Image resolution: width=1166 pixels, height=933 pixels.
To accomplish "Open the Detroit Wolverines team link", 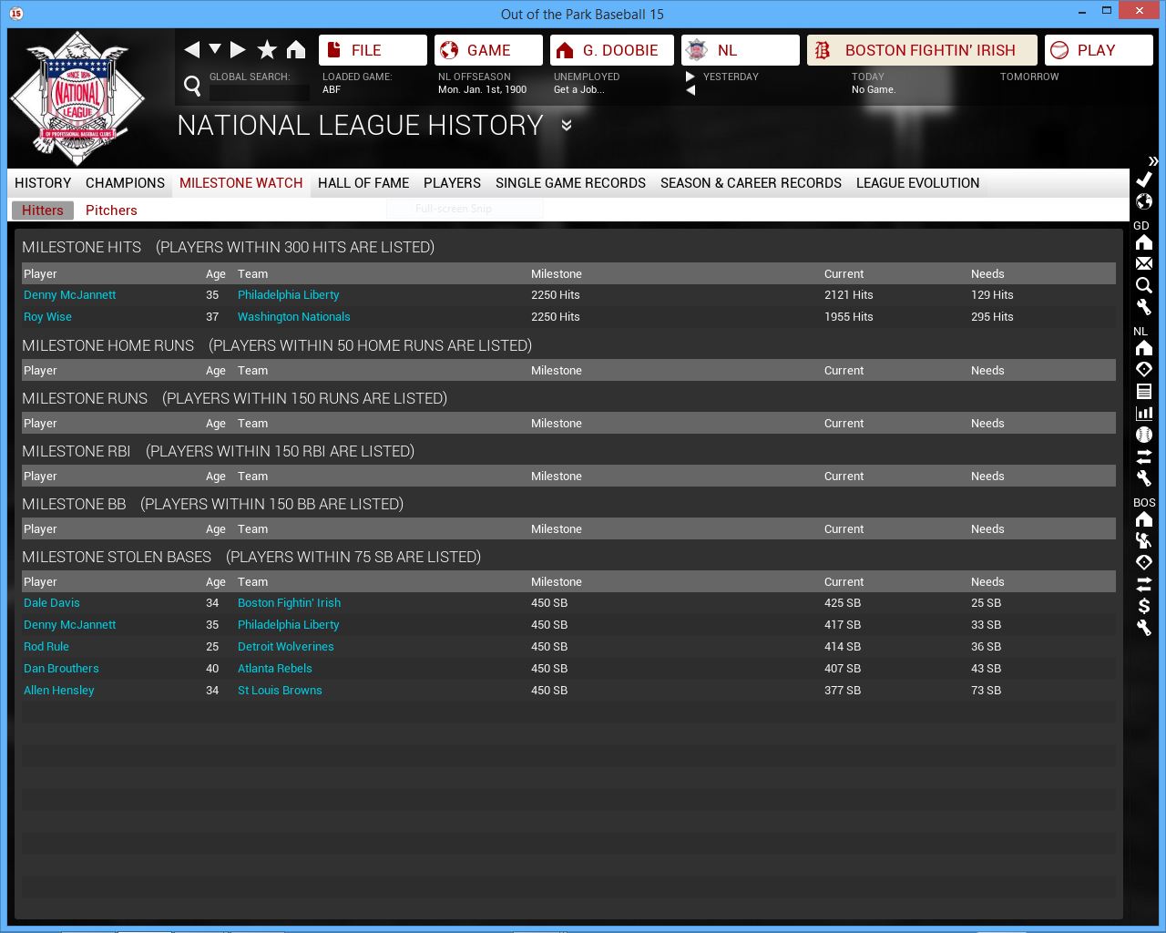I will (285, 647).
